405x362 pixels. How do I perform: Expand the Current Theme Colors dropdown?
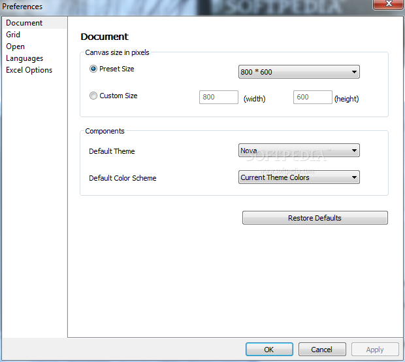[299, 177]
